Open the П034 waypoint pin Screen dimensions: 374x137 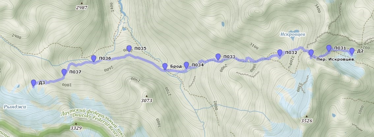(187, 65)
